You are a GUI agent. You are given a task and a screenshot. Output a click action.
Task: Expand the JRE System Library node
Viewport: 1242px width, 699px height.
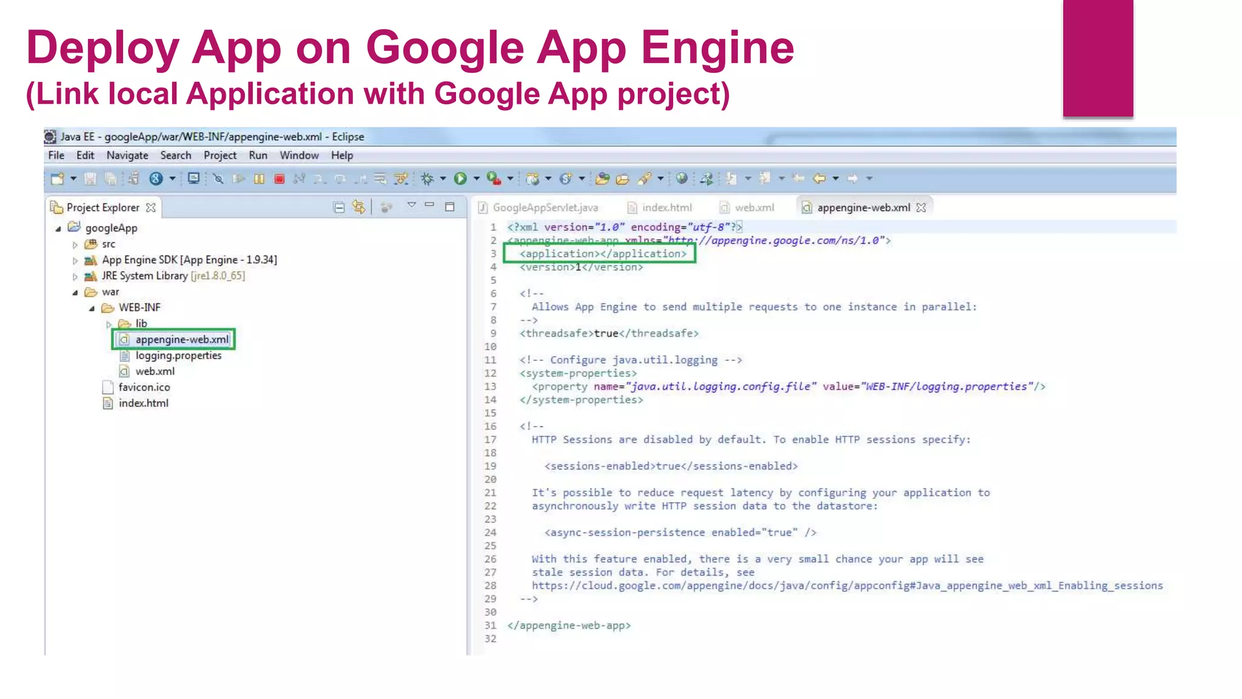pyautogui.click(x=75, y=277)
